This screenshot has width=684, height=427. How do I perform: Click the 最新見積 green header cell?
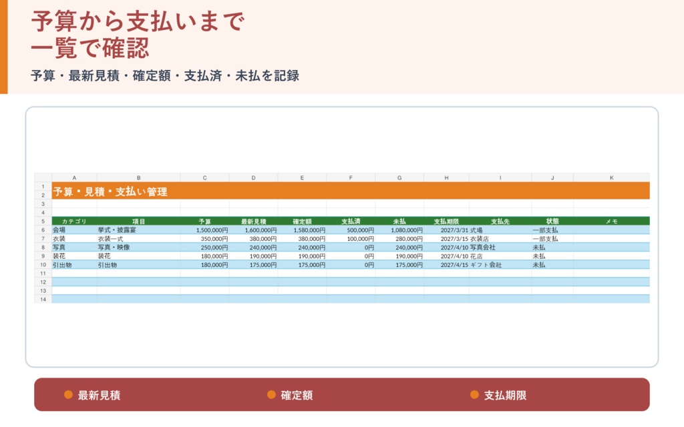pos(253,222)
